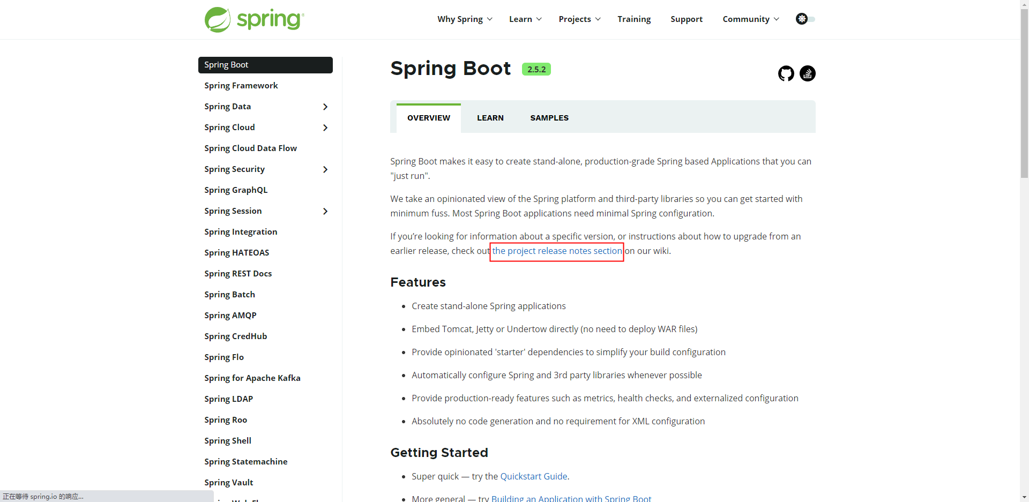Select Spring Statemachine in sidebar
1029x502 pixels.
[246, 462]
